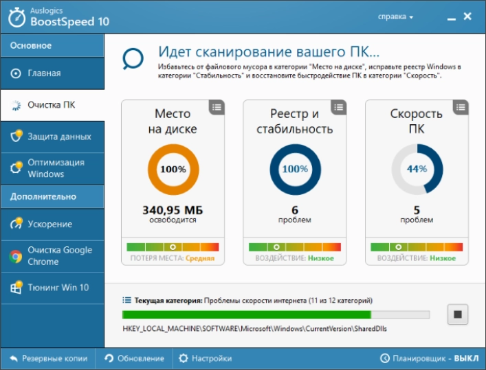This screenshot has height=370, width=486.
Task: Open the Защита данных section
Action: click(x=52, y=137)
